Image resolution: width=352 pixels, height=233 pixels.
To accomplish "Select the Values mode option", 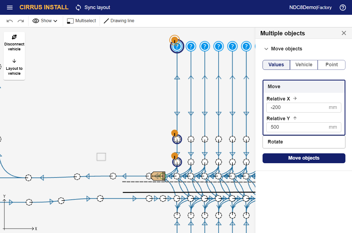I will point(276,65).
